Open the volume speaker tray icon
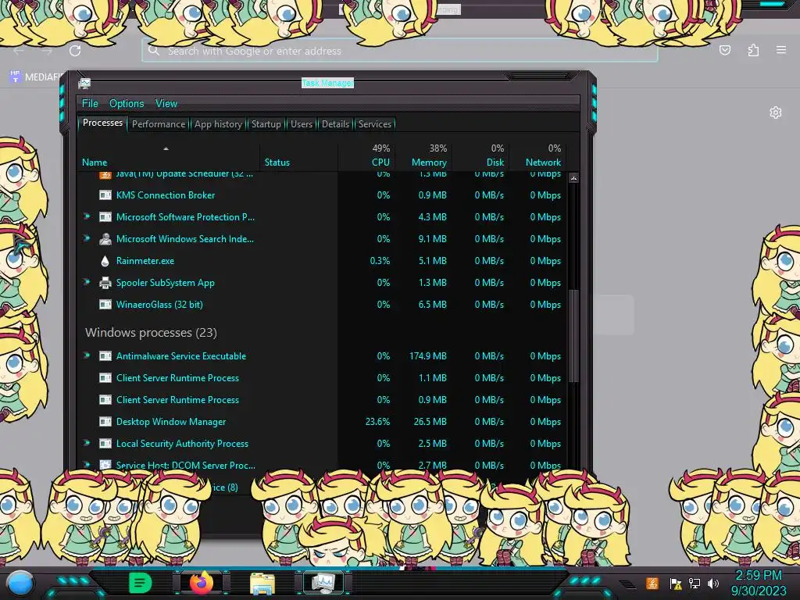Viewport: 800px width, 600px height. pos(713,583)
